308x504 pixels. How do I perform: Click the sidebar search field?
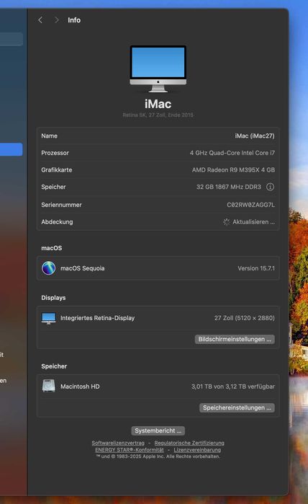click(x=12, y=39)
